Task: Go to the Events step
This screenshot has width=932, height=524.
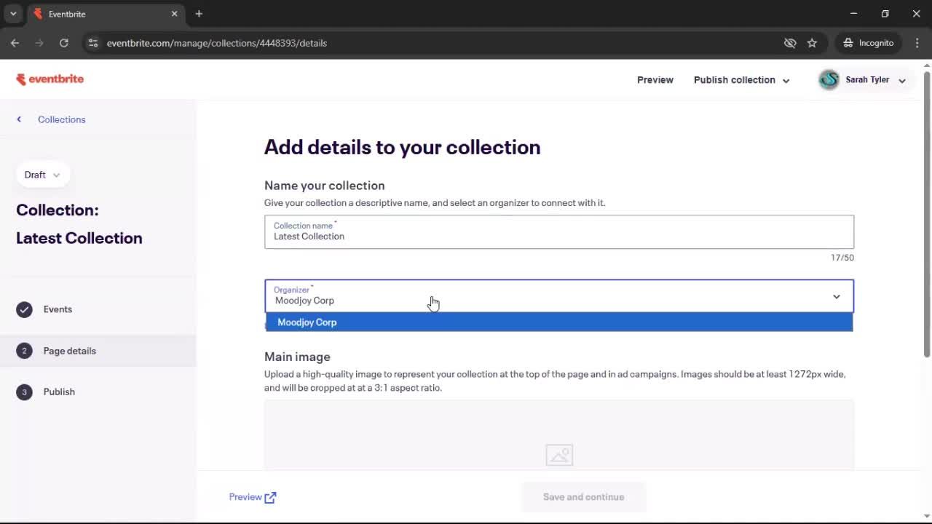Action: click(x=58, y=309)
